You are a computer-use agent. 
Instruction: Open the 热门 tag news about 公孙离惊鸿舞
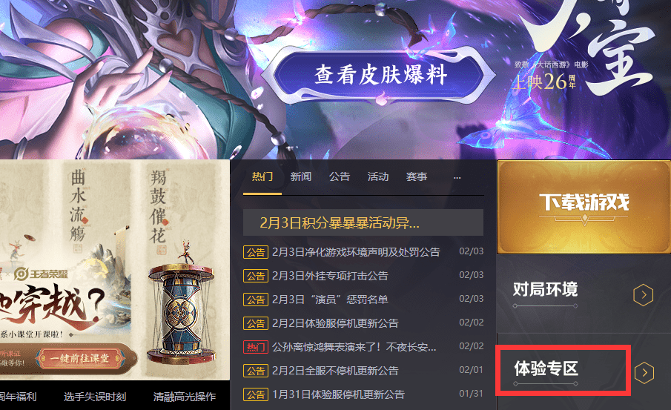tap(354, 347)
